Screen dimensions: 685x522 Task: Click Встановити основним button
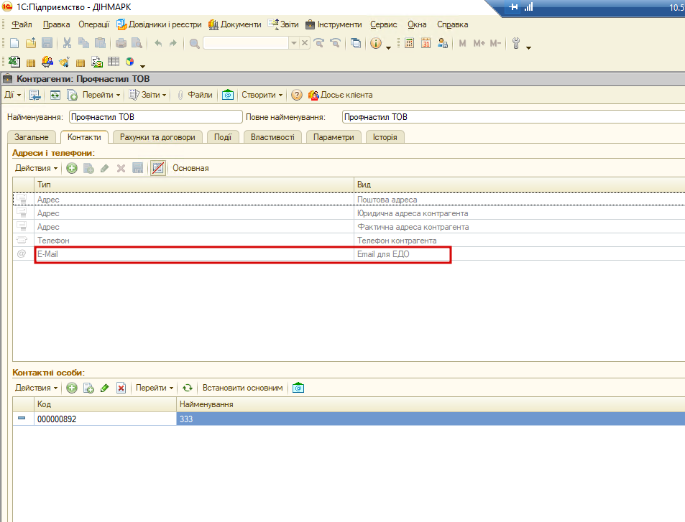tap(242, 388)
